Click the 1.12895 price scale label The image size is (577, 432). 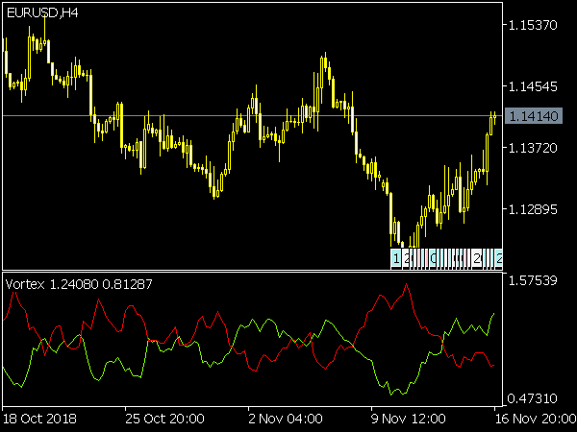click(533, 209)
